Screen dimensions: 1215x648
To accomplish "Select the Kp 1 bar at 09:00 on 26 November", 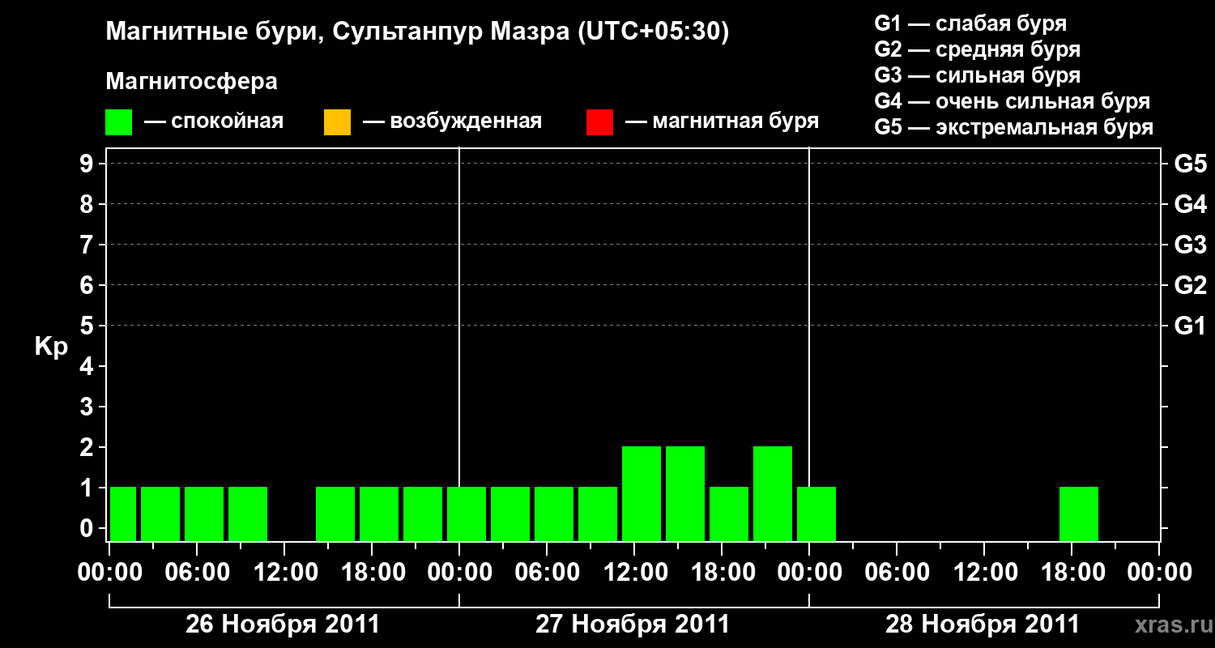I will (x=248, y=514).
